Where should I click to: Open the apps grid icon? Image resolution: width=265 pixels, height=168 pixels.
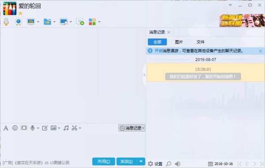[92, 22]
